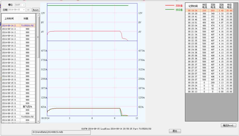Screen dimensions: 239x136
Task: Click scroll-up arrow of loading list
Action: (38, 15)
